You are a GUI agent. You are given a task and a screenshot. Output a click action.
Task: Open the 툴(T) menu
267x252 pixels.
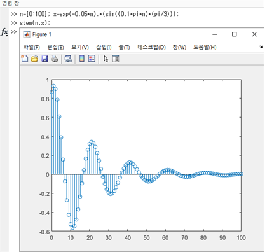pyautogui.click(x=124, y=47)
